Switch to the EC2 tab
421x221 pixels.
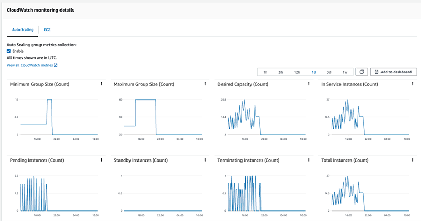[x=47, y=30]
